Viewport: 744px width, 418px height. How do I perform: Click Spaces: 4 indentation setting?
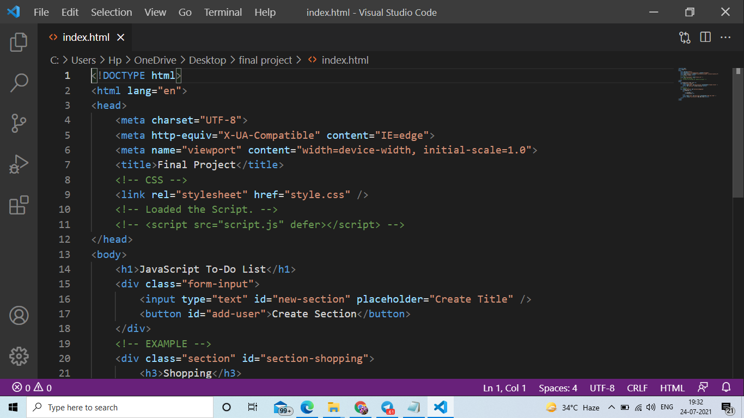(x=558, y=388)
